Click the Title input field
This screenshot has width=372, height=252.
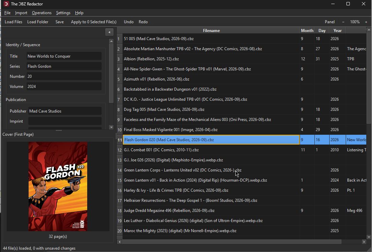click(x=64, y=56)
